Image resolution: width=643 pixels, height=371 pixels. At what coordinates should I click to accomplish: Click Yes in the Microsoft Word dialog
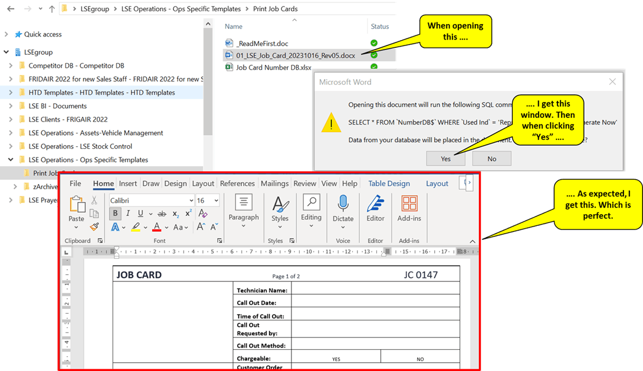click(x=446, y=159)
